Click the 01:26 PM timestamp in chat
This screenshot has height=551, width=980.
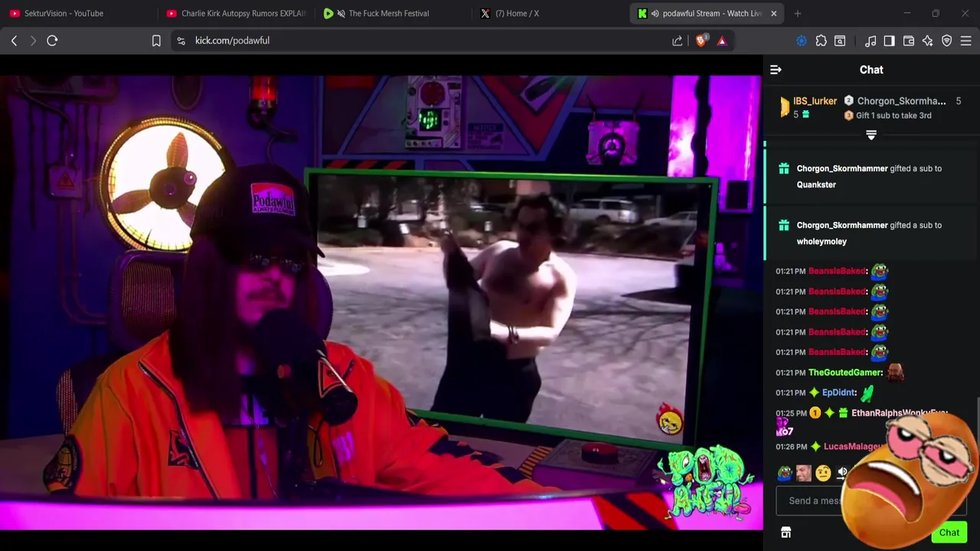click(791, 447)
